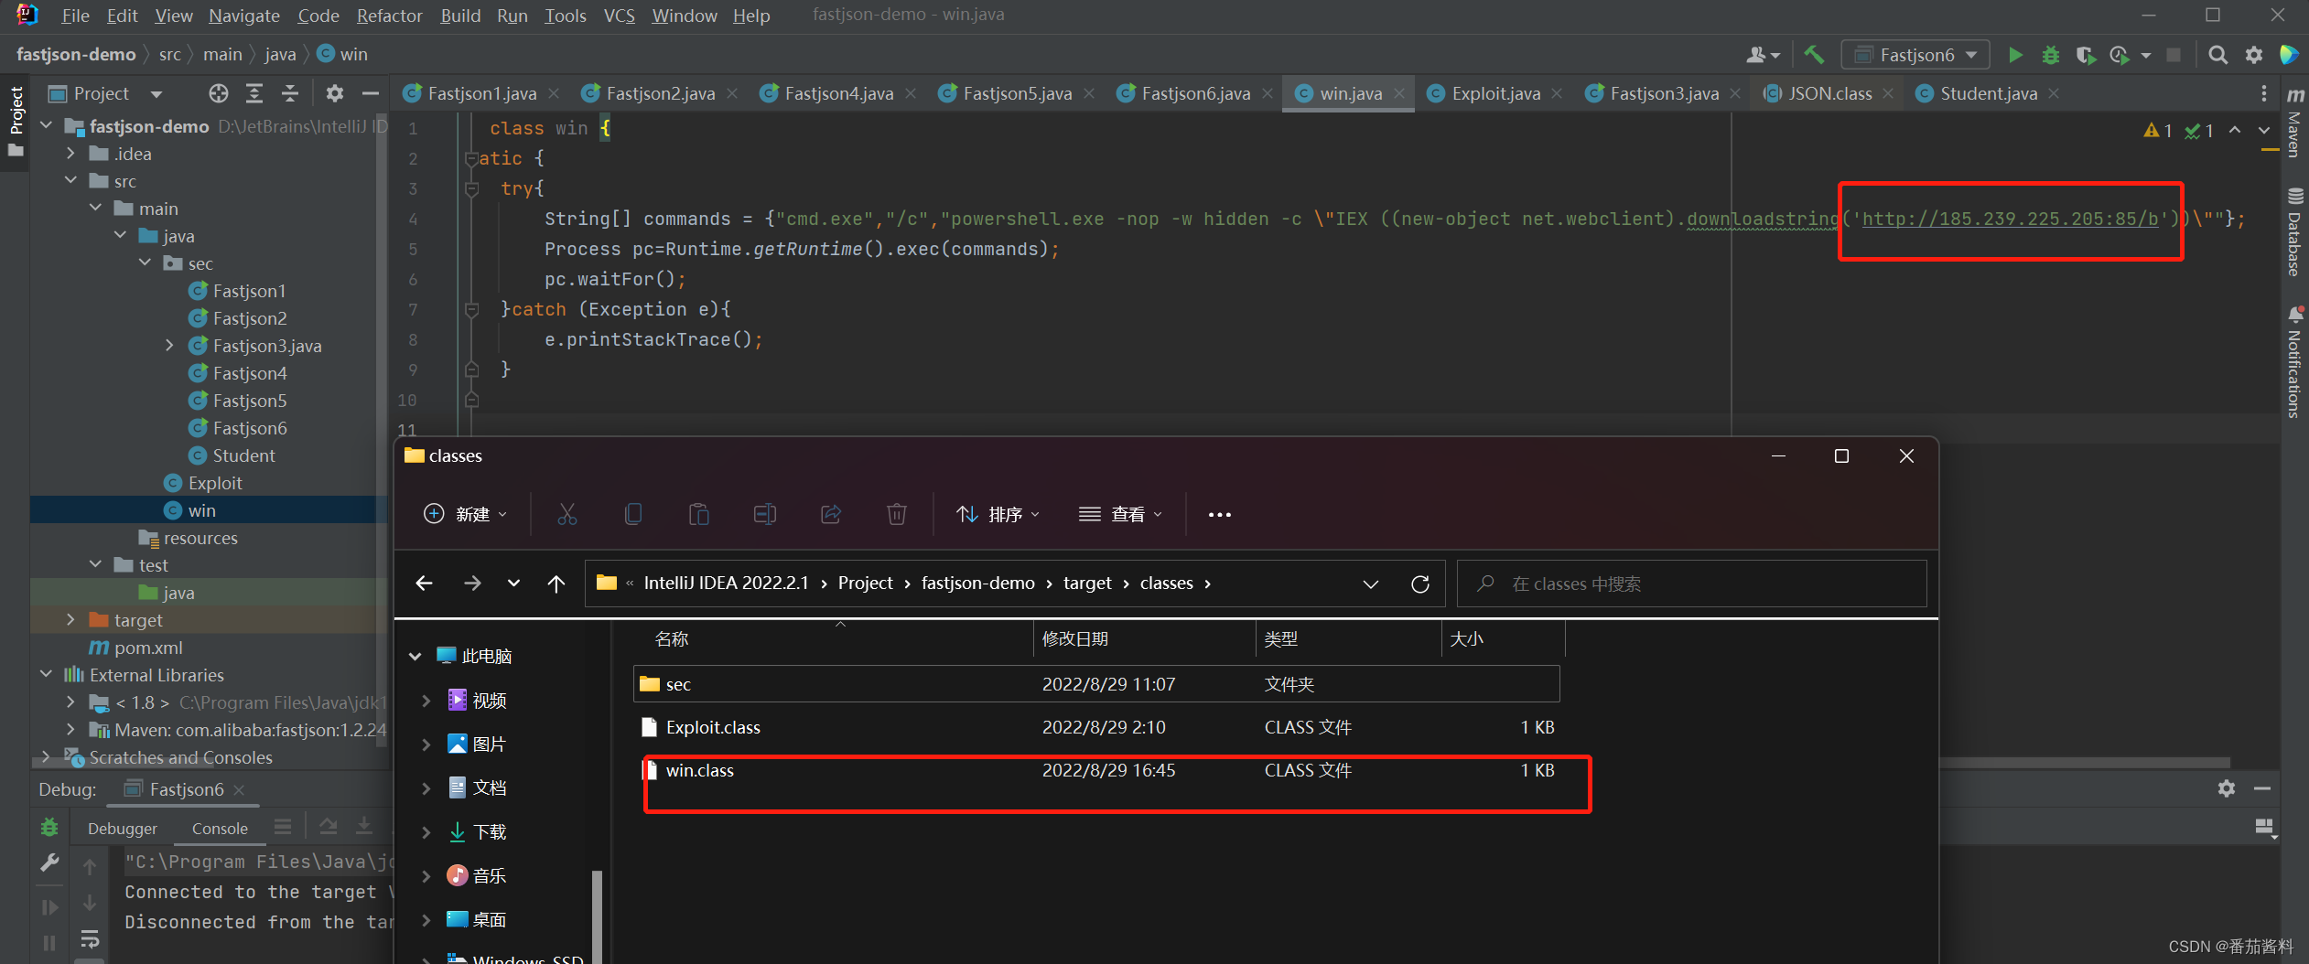2309x964 pixels.
Task: Open Notifications tool window on right sidebar
Action: click(2295, 362)
